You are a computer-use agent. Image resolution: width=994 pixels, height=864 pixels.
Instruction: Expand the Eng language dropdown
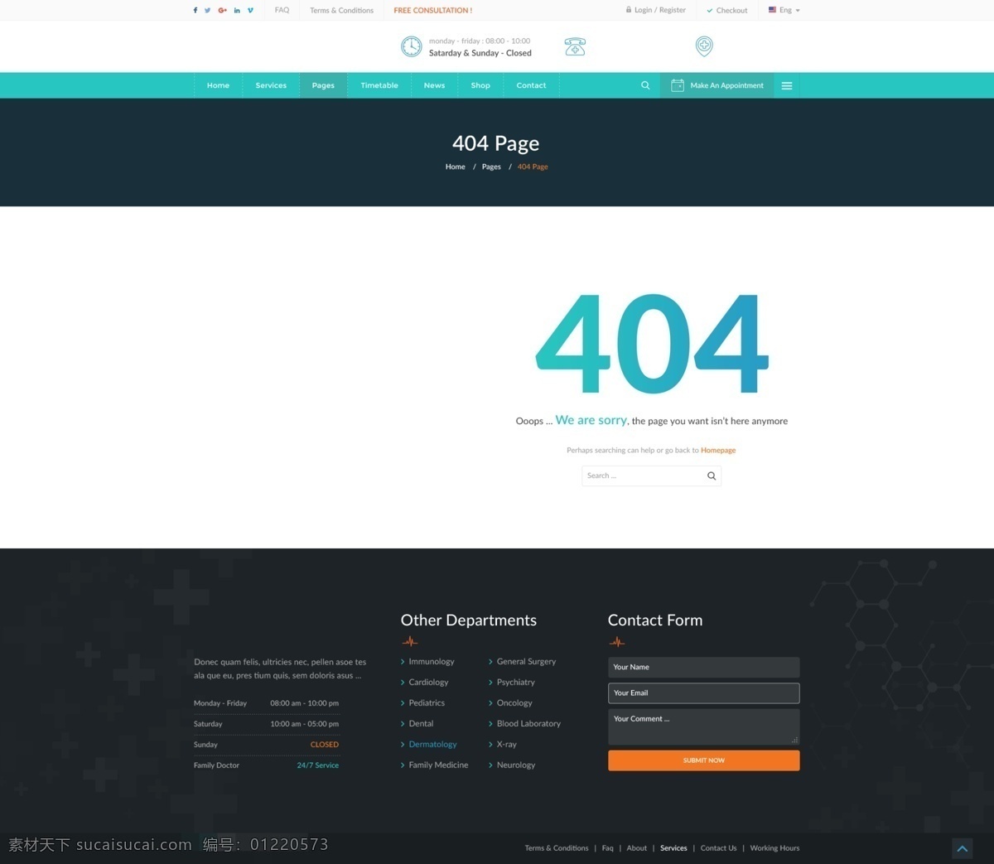coord(784,10)
